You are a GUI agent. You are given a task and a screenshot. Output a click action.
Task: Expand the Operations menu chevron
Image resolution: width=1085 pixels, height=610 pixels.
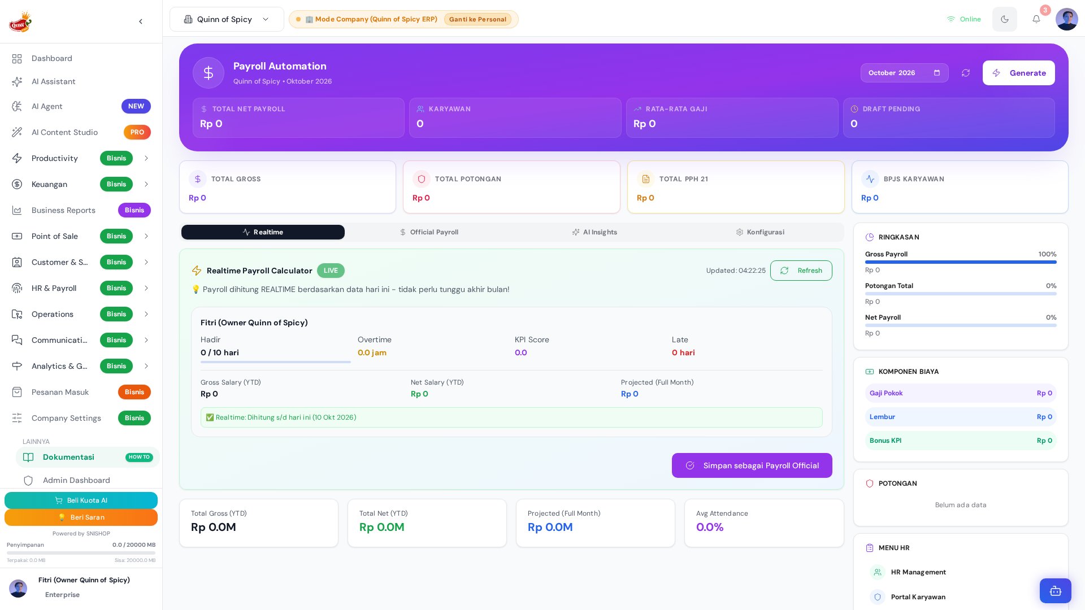146,314
